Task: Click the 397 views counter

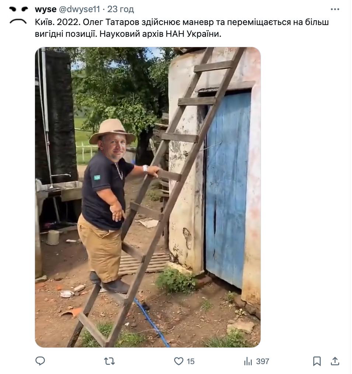Action: click(x=262, y=361)
